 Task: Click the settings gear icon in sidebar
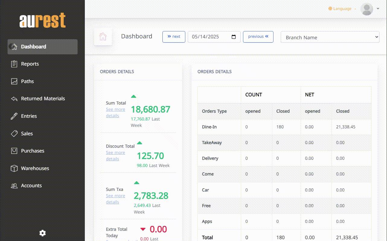click(x=43, y=233)
